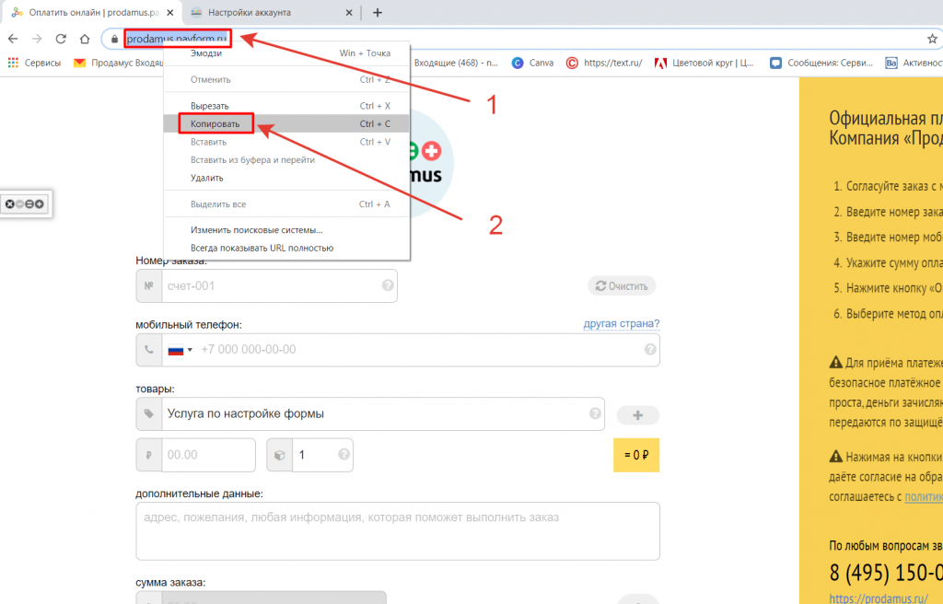Click the help icon in product name field
This screenshot has height=604, width=943.
(x=595, y=413)
